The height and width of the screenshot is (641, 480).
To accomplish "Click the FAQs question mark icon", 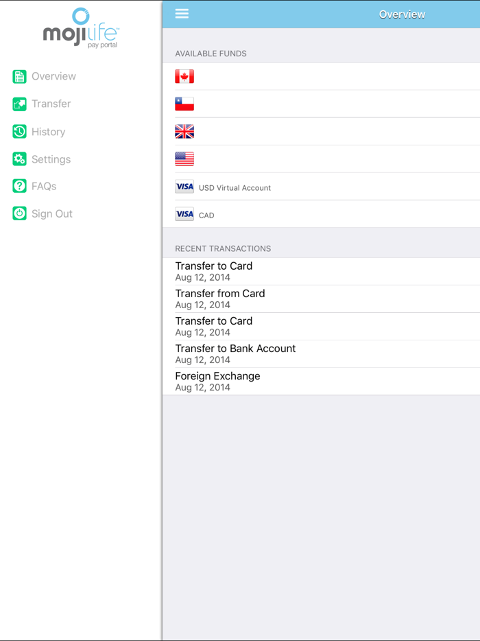I will [19, 186].
